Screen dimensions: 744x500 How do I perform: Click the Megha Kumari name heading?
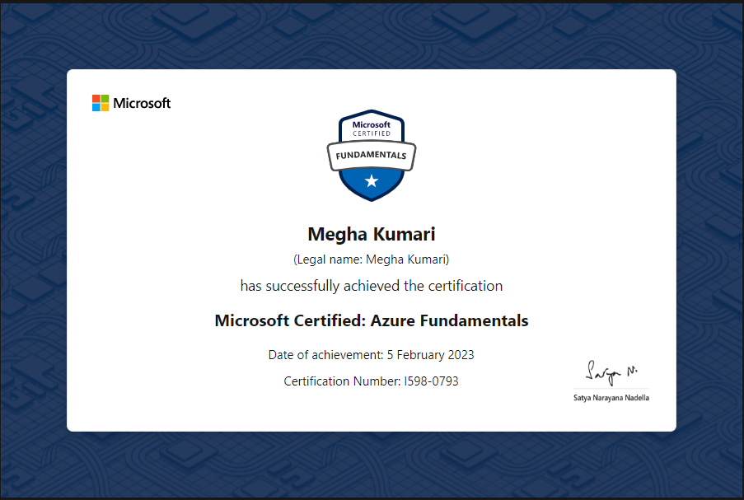[371, 234]
